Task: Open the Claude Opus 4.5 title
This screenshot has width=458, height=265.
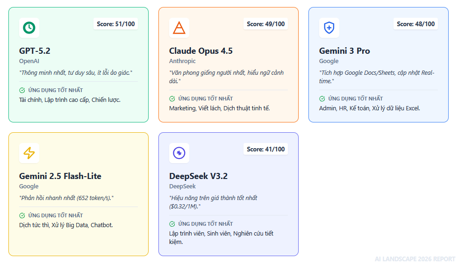Action: pyautogui.click(x=200, y=51)
